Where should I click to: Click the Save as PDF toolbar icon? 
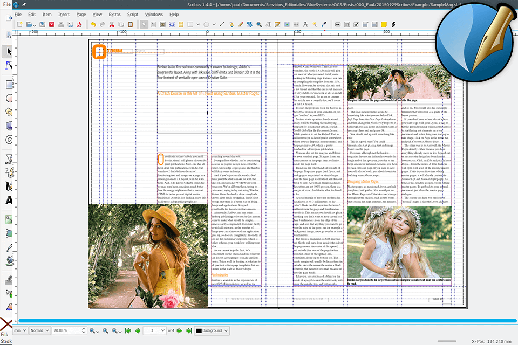coord(79,24)
